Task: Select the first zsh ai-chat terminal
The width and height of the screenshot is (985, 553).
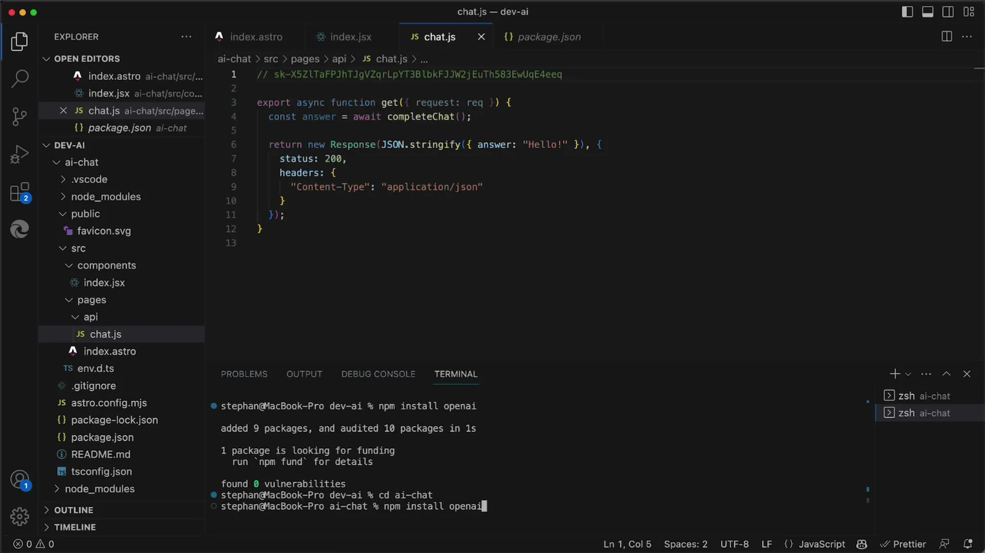Action: 930,396
